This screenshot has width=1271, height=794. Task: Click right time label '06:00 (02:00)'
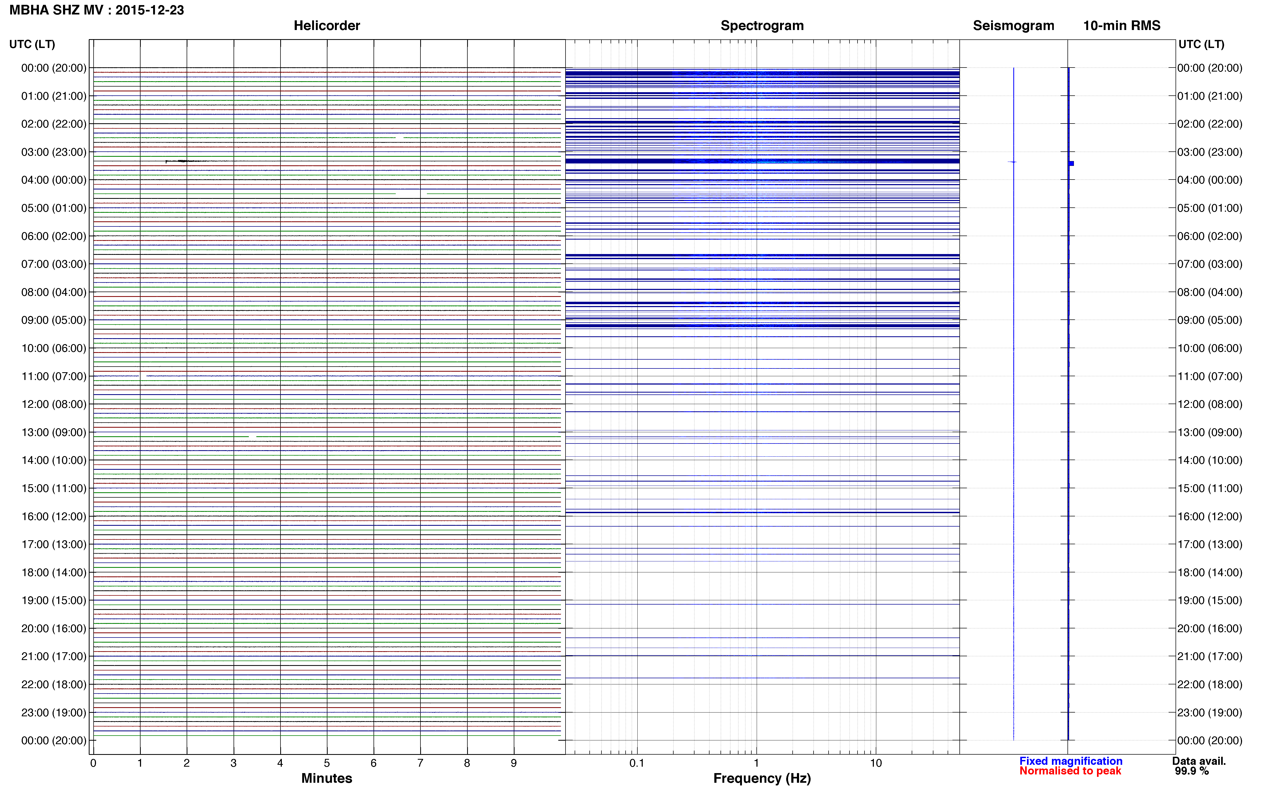pyautogui.click(x=1210, y=236)
